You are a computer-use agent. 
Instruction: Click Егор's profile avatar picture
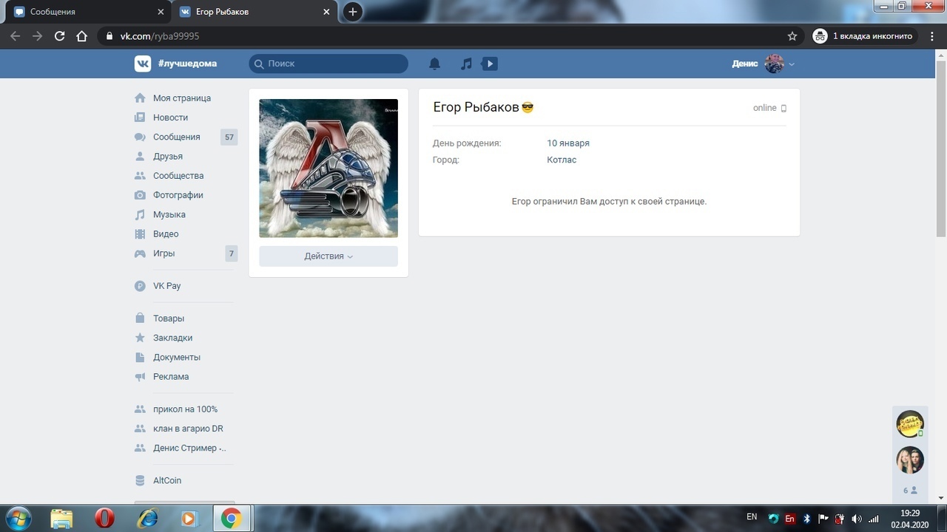(x=328, y=168)
